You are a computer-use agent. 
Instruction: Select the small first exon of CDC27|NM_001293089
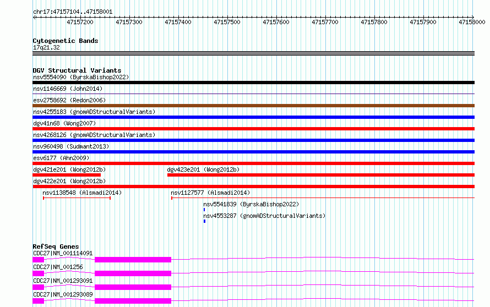pos(38,301)
